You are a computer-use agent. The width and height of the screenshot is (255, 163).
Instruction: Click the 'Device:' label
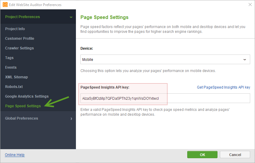(87, 49)
